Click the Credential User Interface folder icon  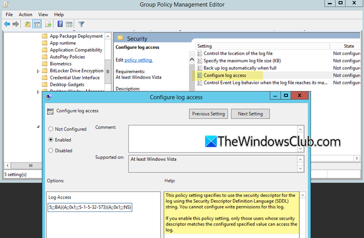(45, 78)
